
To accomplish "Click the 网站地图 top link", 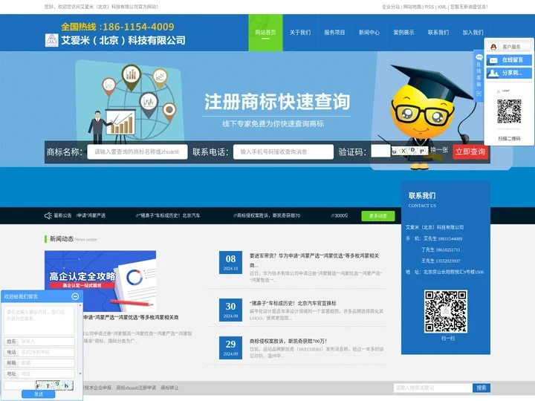I will pos(412,7).
